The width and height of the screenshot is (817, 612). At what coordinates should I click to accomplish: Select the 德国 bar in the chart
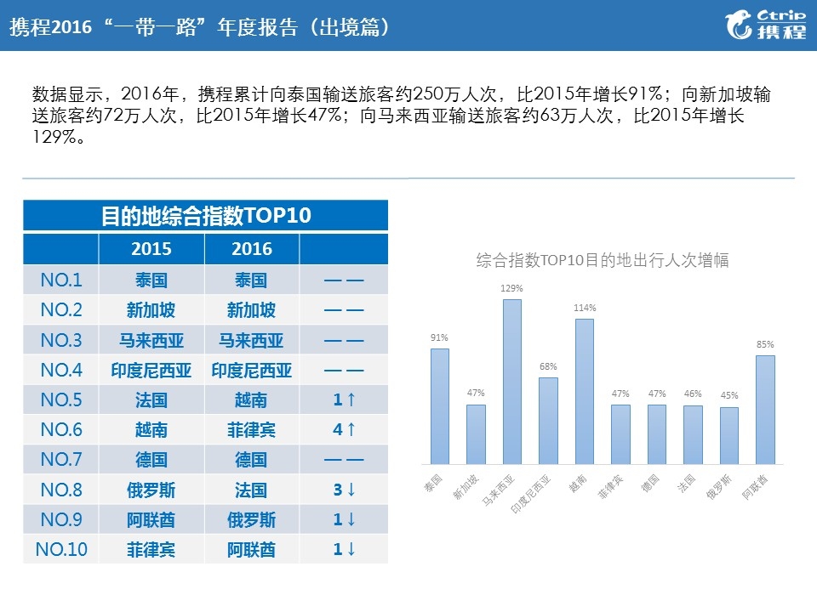[x=657, y=434]
